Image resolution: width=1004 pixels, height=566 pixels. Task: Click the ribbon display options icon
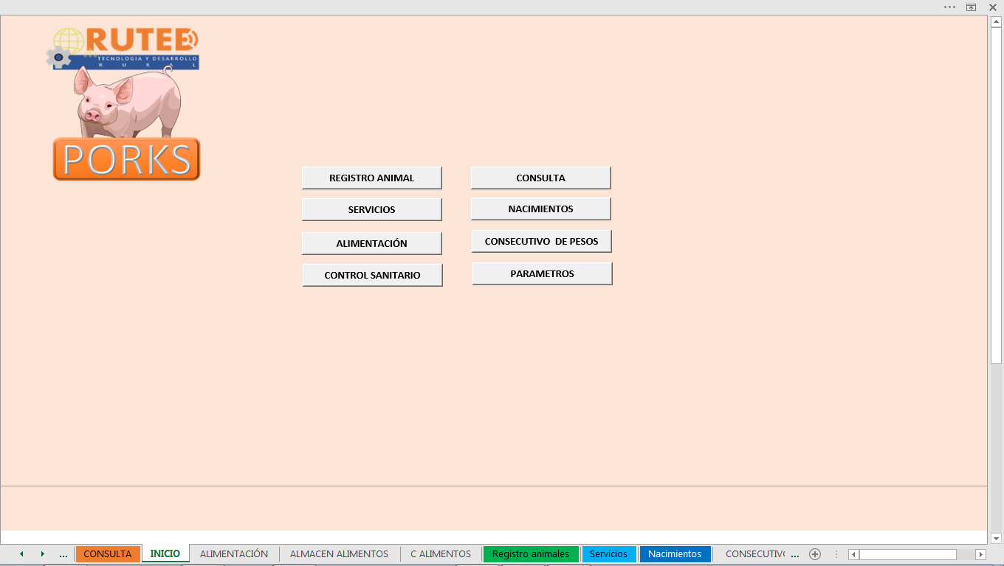pyautogui.click(x=972, y=7)
